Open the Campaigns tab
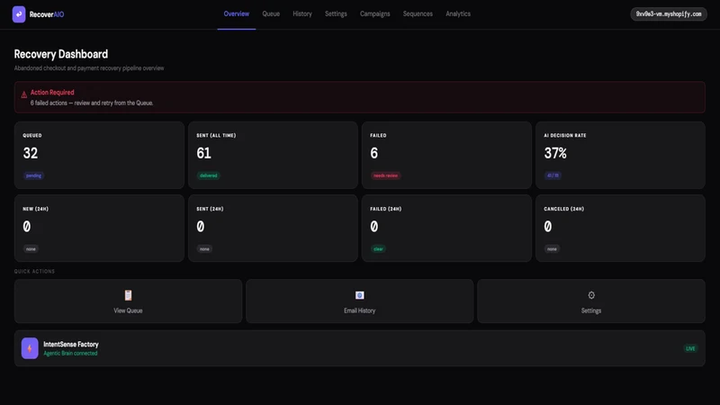The width and height of the screenshot is (720, 405). tap(374, 13)
